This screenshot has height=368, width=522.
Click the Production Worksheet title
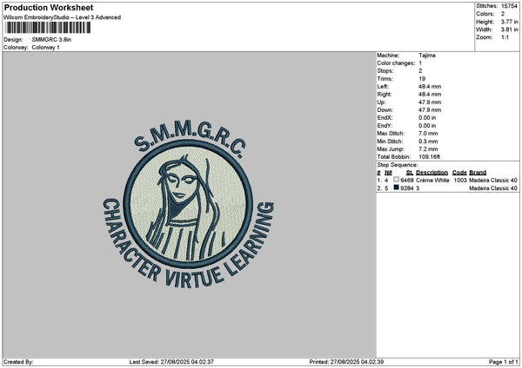[x=49, y=7]
